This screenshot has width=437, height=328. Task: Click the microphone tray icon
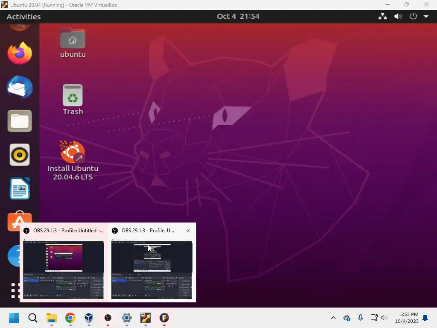click(x=360, y=317)
